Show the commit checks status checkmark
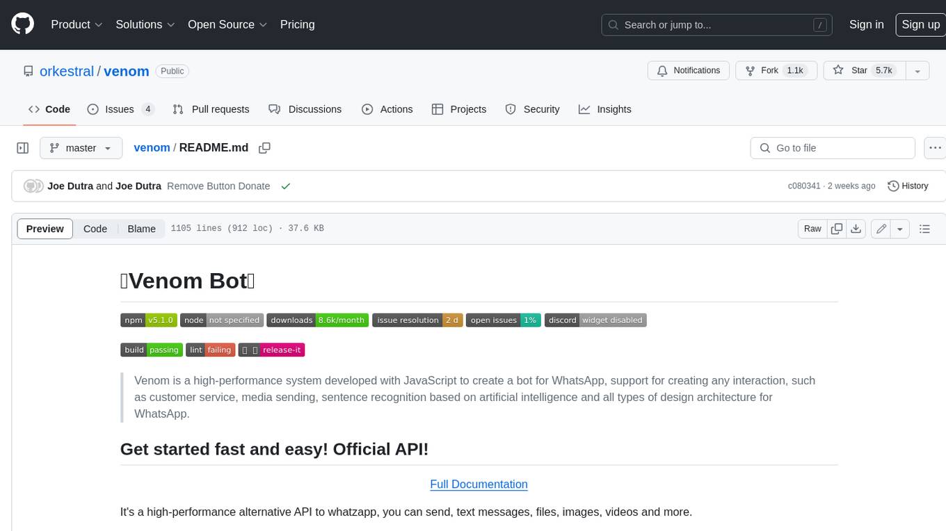The width and height of the screenshot is (946, 531). tap(285, 186)
